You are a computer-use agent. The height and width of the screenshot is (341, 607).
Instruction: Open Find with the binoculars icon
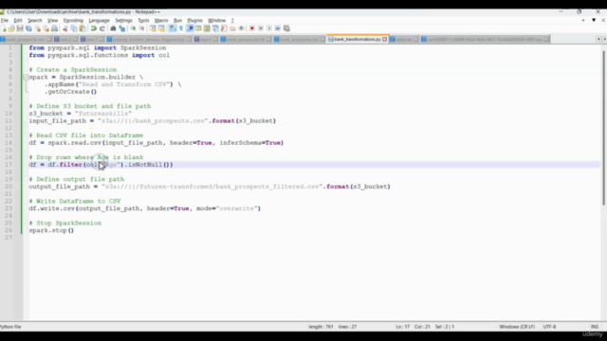pyautogui.click(x=113, y=28)
